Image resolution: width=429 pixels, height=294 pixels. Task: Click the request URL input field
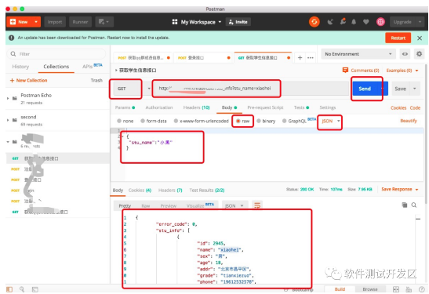(x=250, y=89)
